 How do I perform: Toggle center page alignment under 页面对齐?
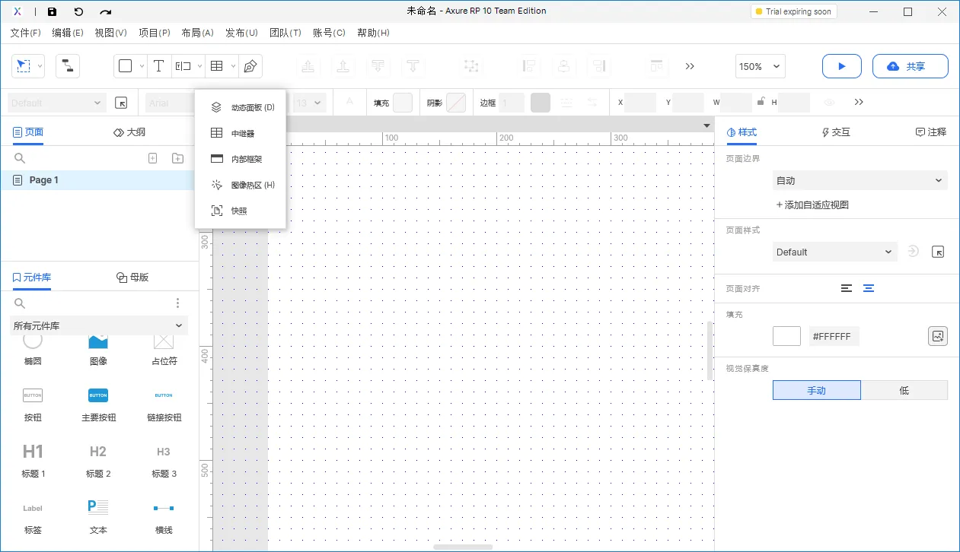[x=869, y=288]
